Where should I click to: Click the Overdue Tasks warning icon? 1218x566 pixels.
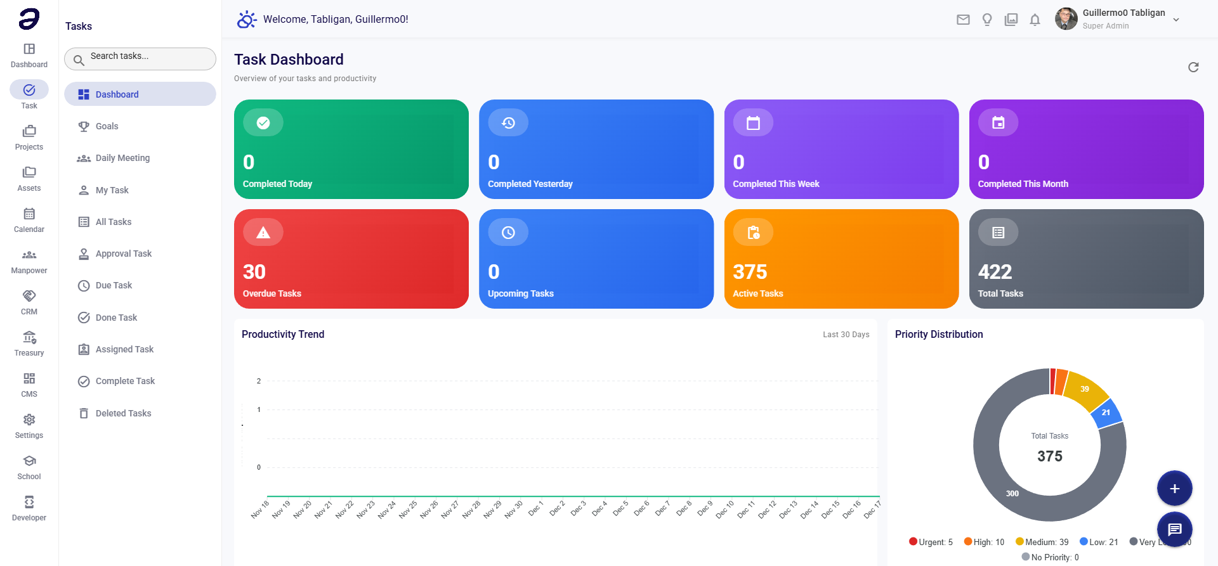[x=263, y=233]
